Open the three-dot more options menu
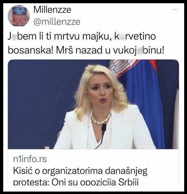 (175, 10)
